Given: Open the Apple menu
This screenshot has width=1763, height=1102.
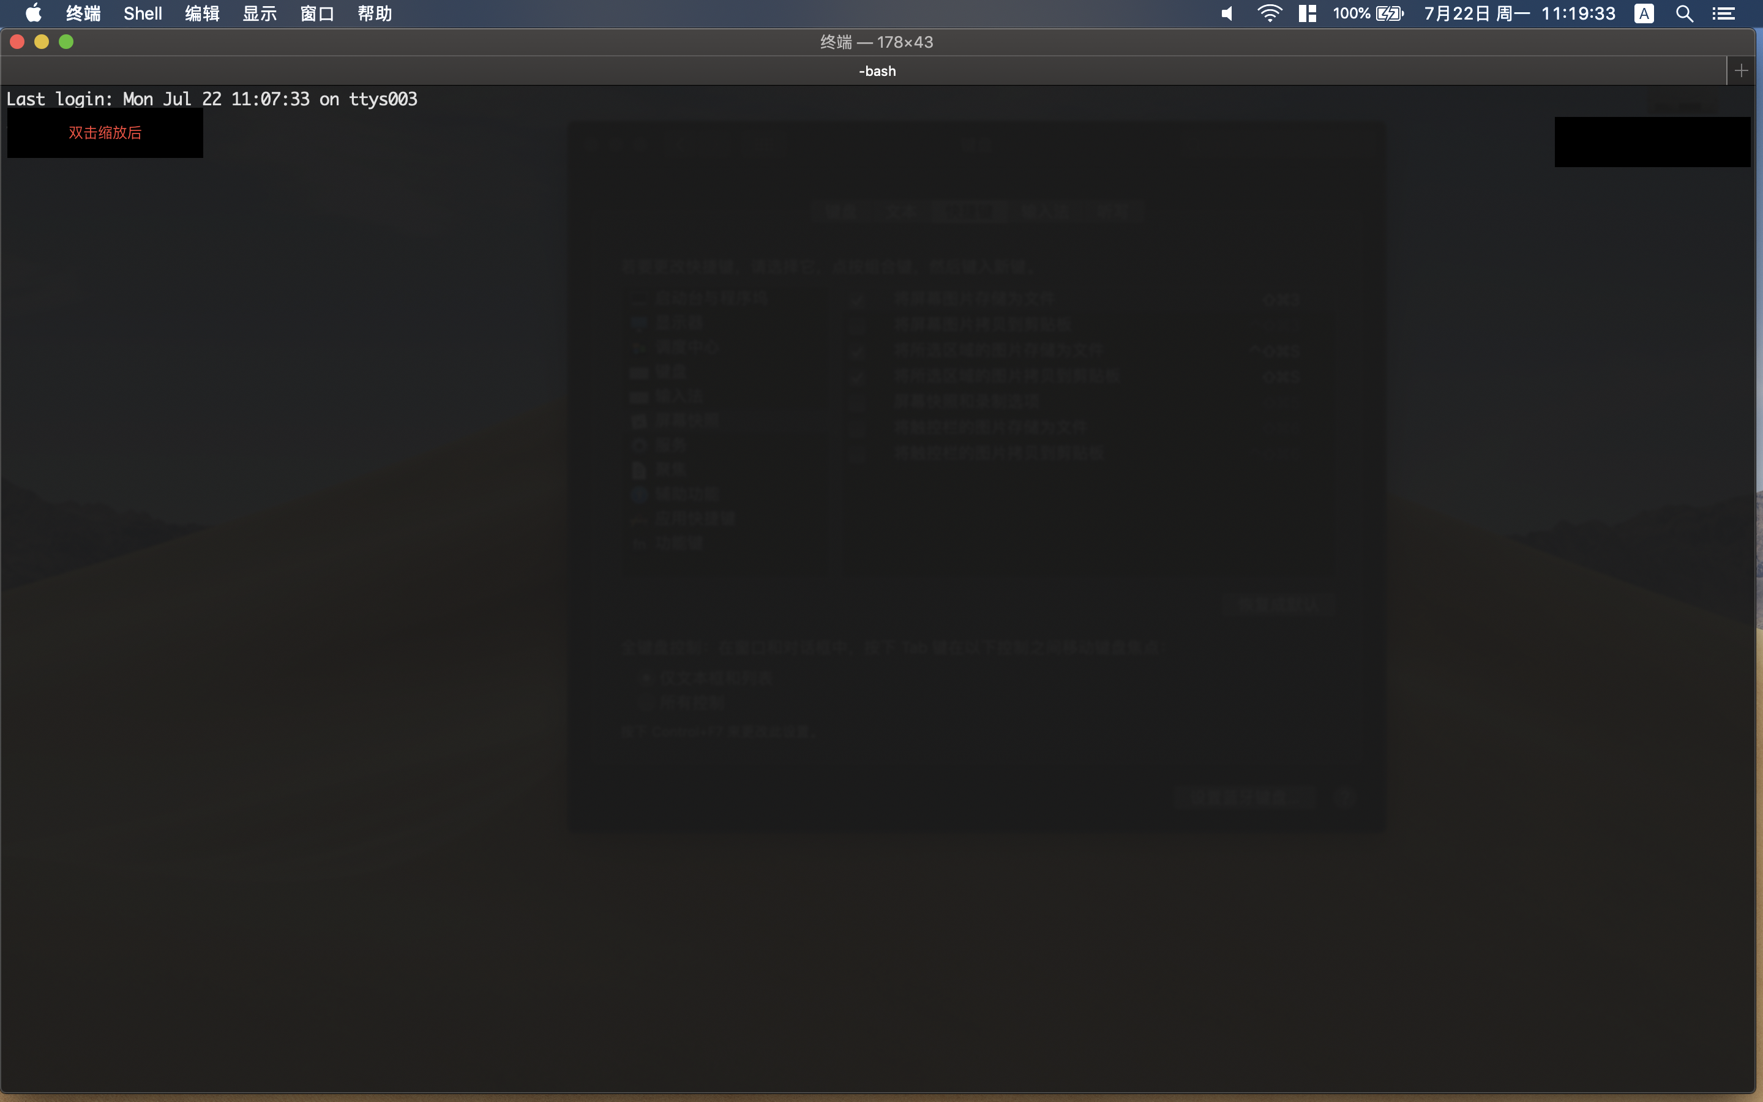Looking at the screenshot, I should pyautogui.click(x=34, y=13).
